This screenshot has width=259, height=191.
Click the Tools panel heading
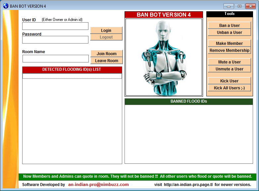[230, 14]
